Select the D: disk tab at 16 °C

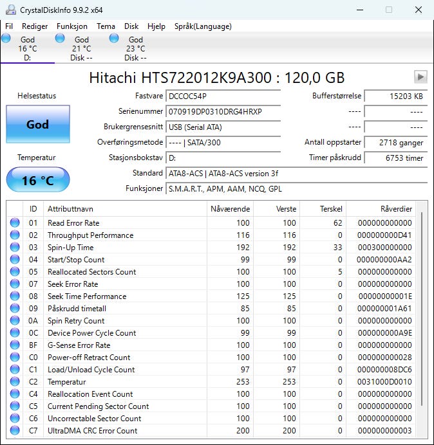(x=27, y=48)
